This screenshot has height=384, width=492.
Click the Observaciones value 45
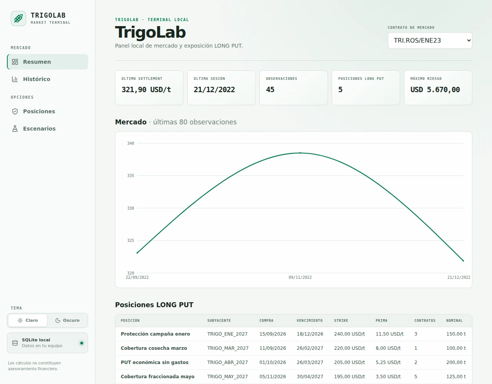(x=270, y=89)
